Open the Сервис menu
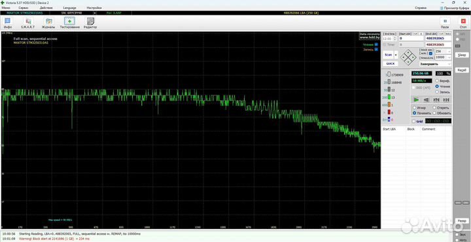471x242 pixels. point(24,7)
